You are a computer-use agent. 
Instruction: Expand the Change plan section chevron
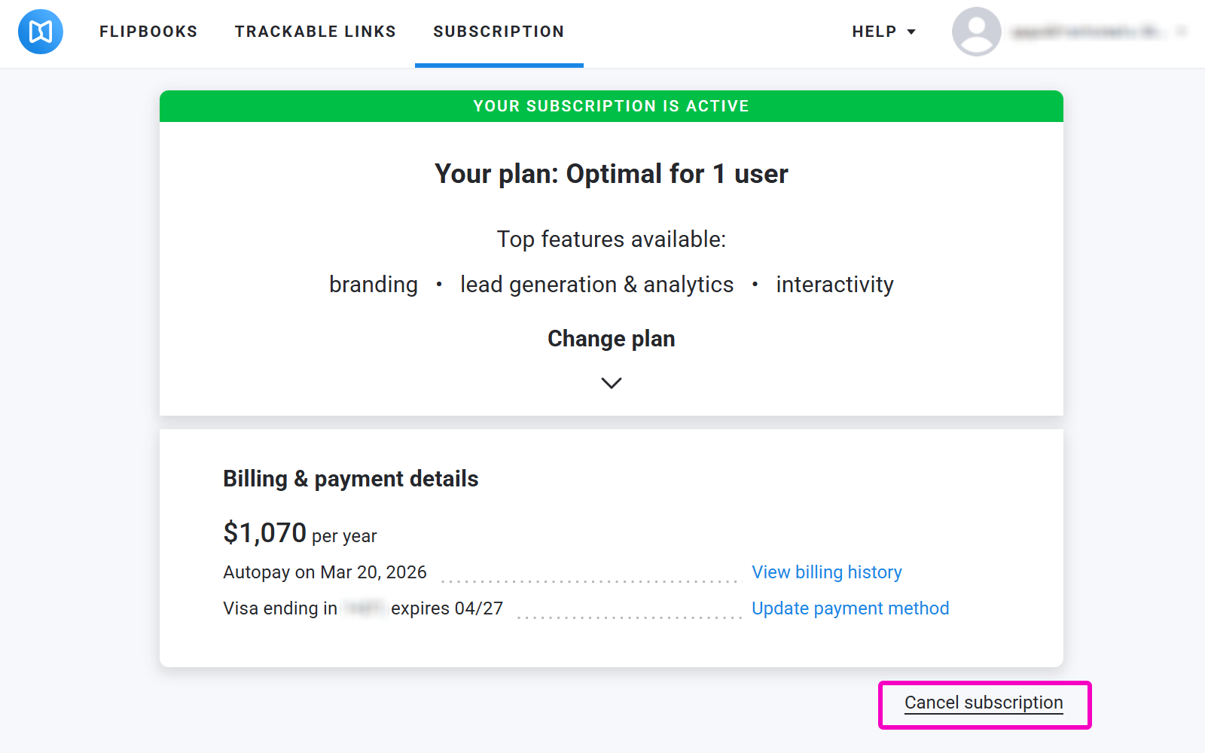click(x=611, y=383)
